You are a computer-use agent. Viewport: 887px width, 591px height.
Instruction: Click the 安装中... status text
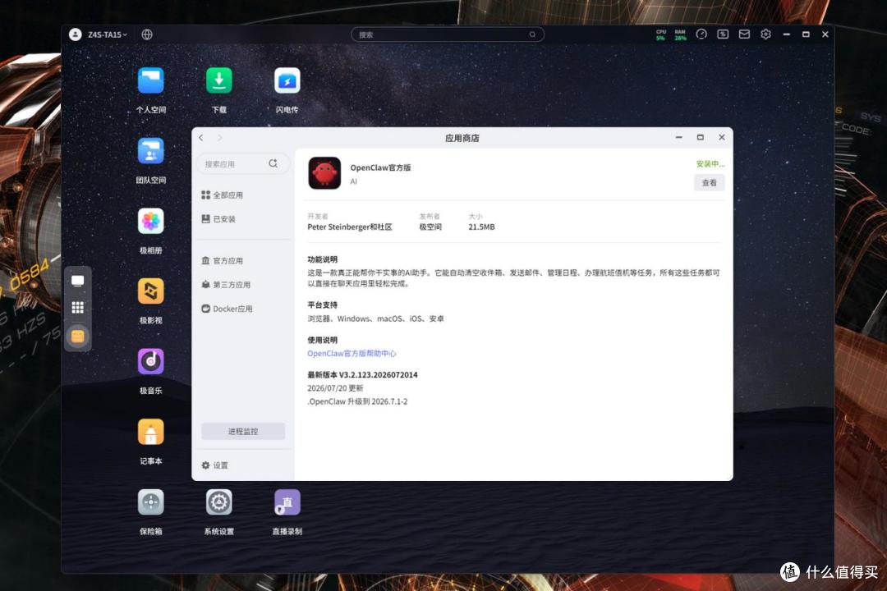pos(710,164)
